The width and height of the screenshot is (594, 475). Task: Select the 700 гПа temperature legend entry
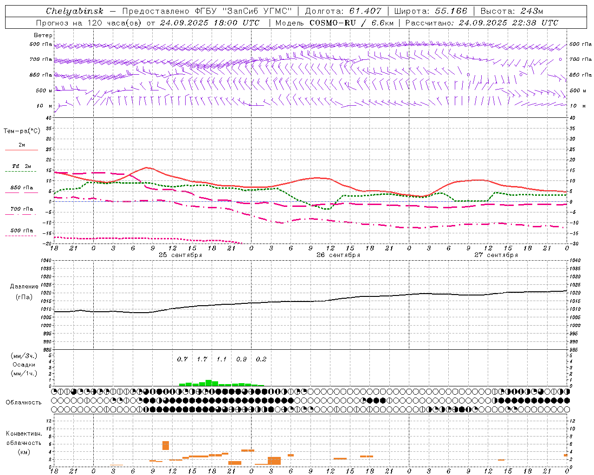click(21, 209)
